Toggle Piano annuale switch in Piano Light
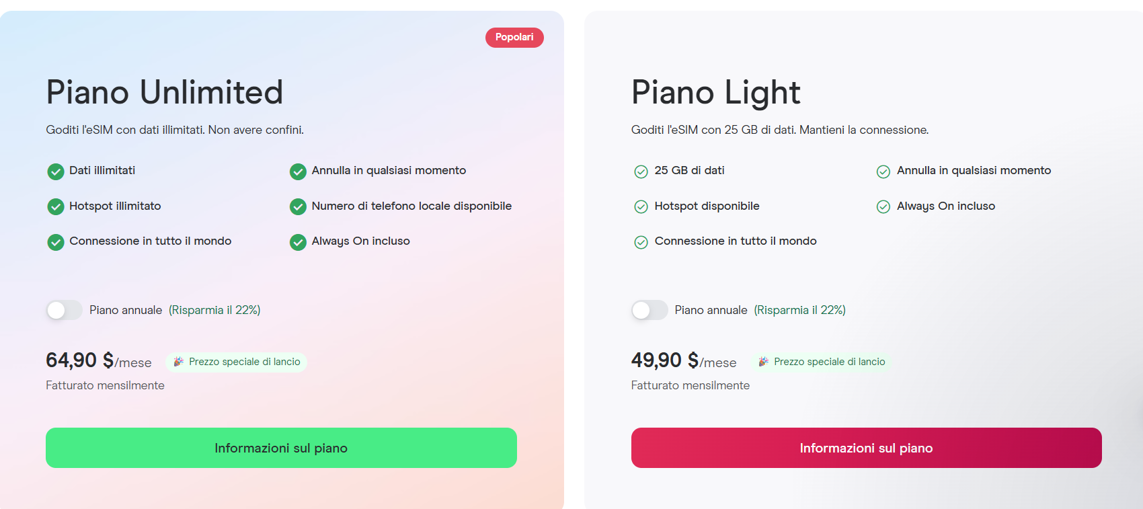The height and width of the screenshot is (509, 1143). [x=649, y=310]
